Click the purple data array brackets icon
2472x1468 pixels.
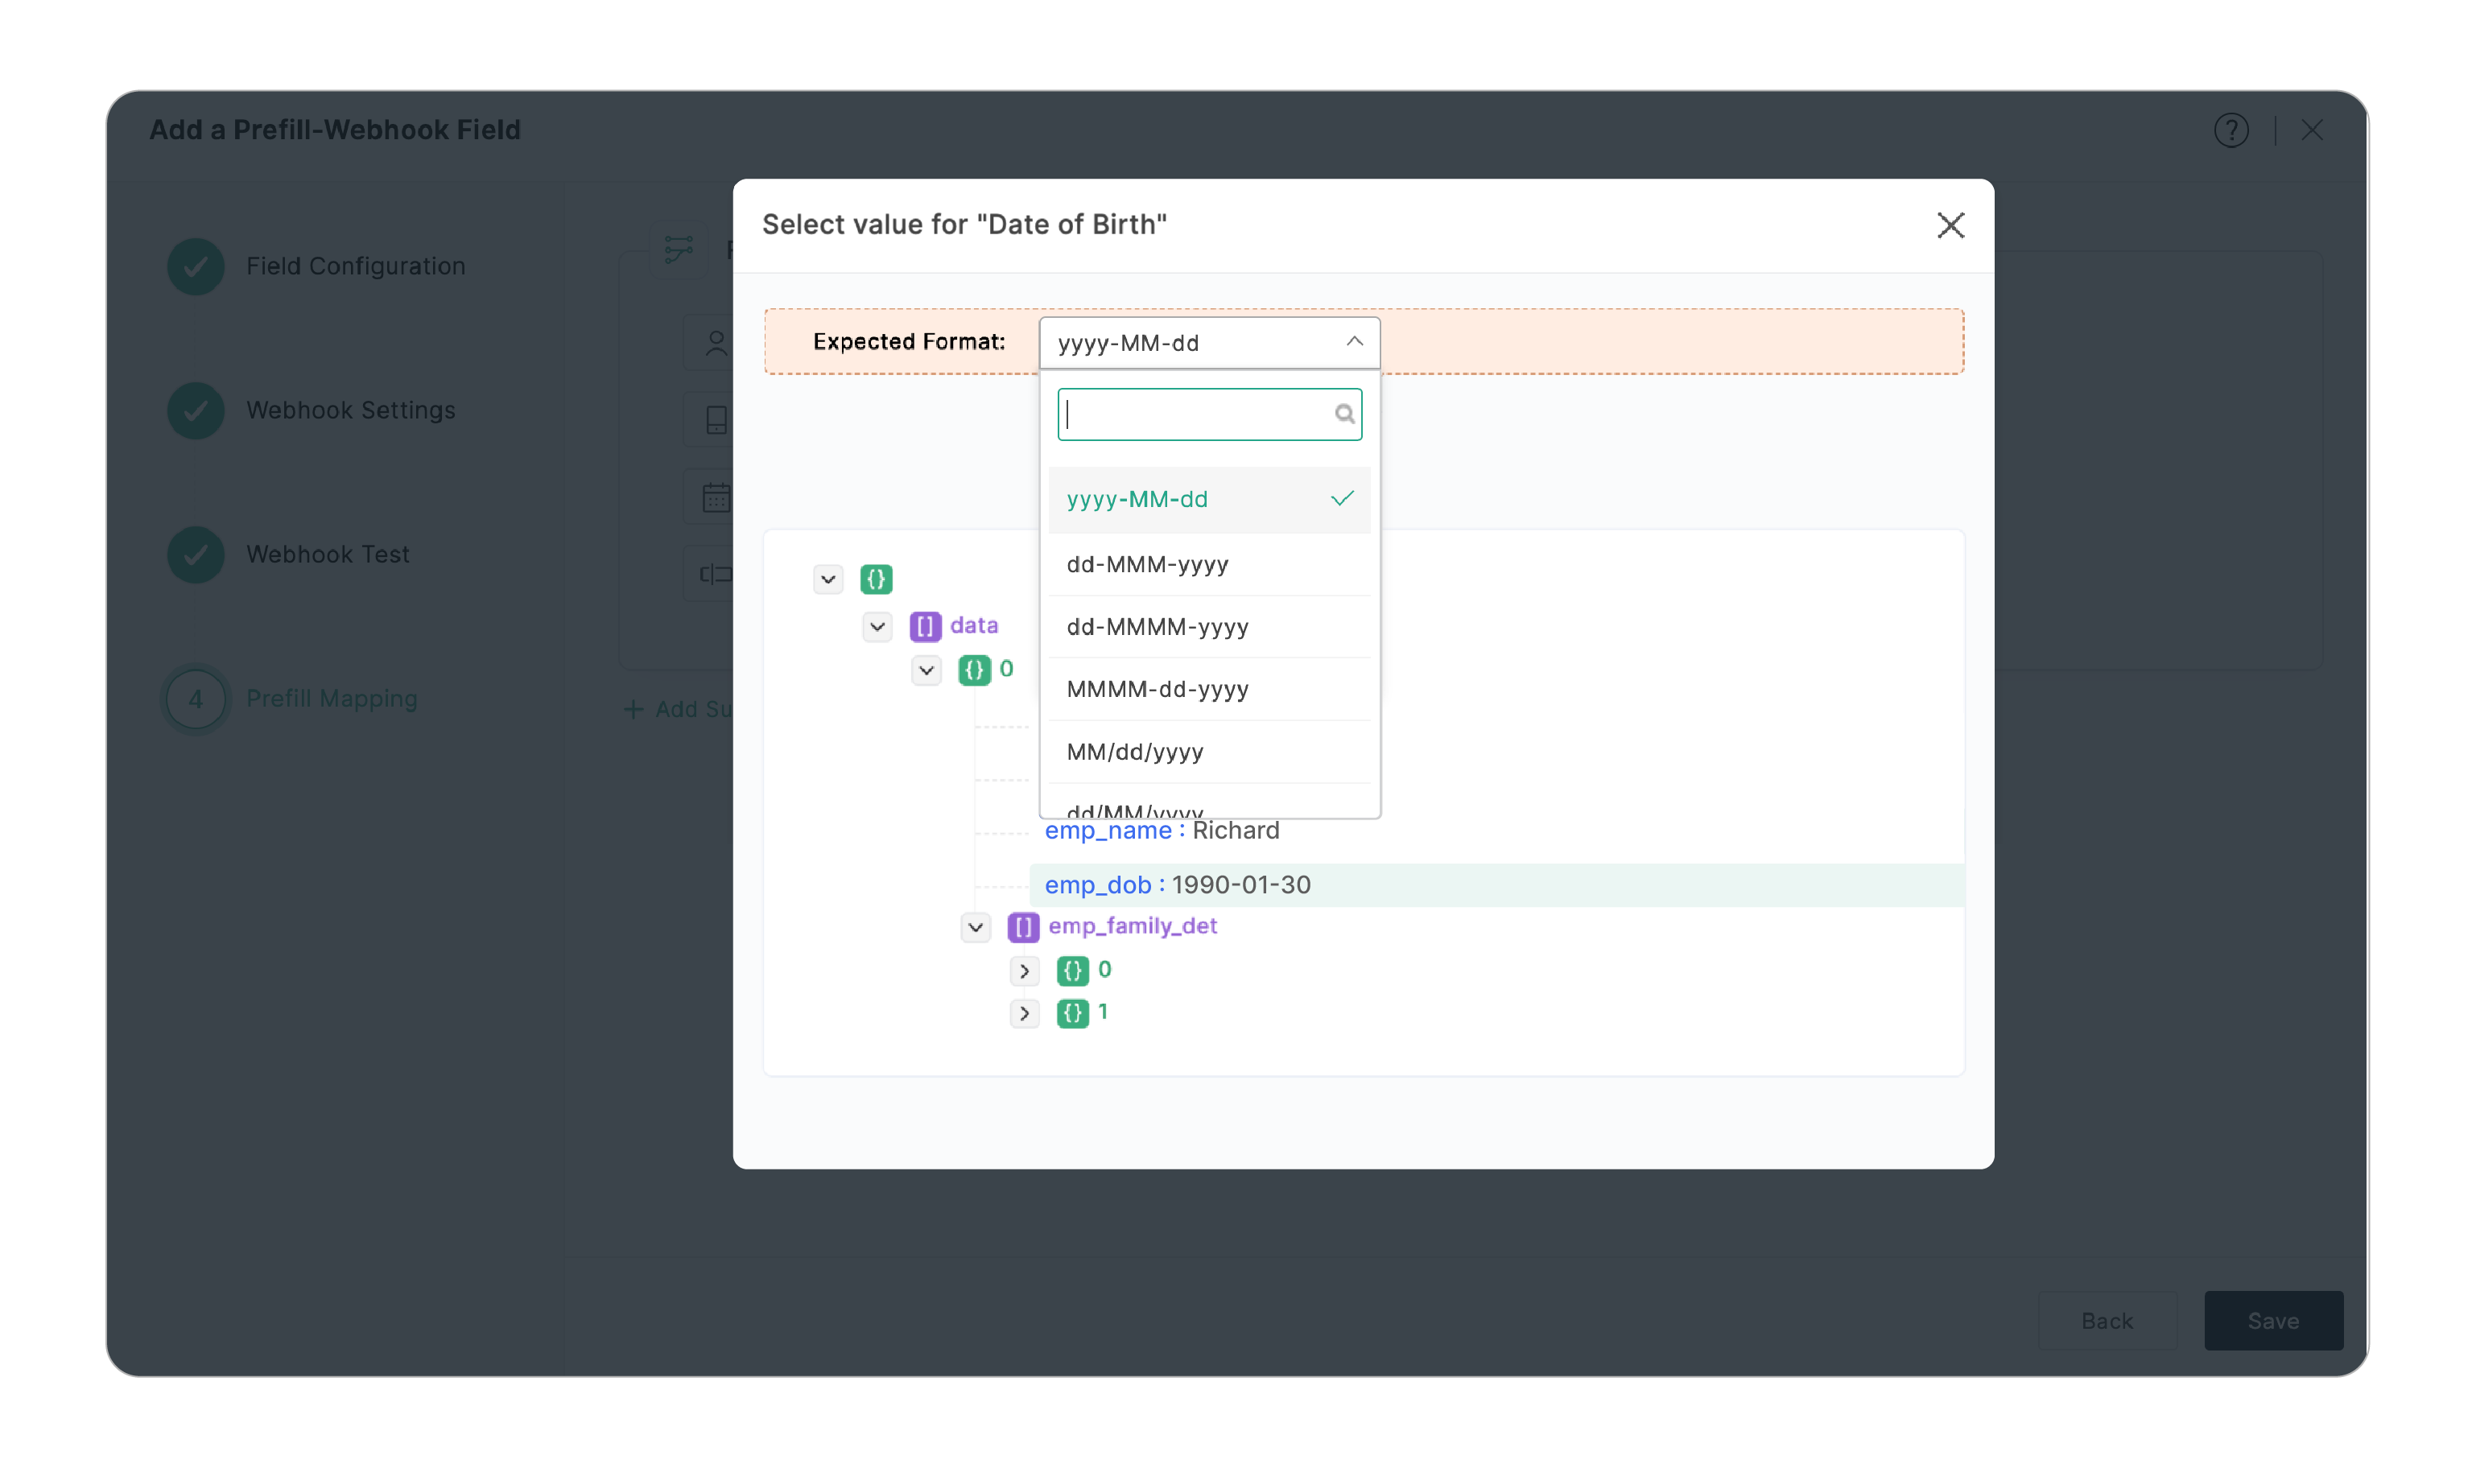(x=925, y=625)
